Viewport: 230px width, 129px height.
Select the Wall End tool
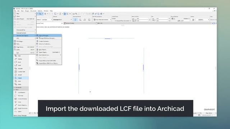point(21,96)
